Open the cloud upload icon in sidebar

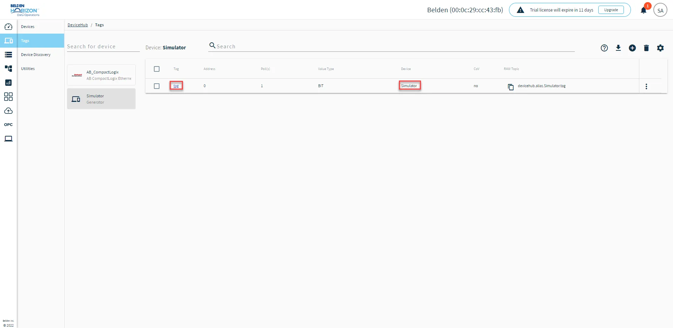[8, 111]
